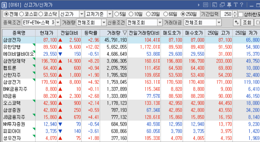Select the KB금융 stock name

[x=10, y=96]
